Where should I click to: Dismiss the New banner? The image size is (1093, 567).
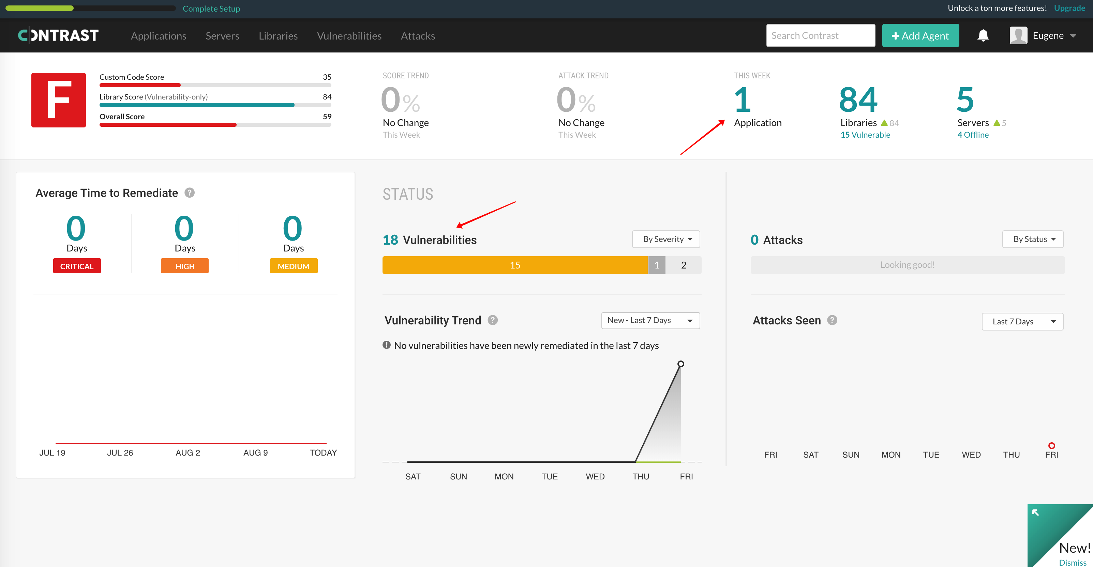tap(1073, 562)
